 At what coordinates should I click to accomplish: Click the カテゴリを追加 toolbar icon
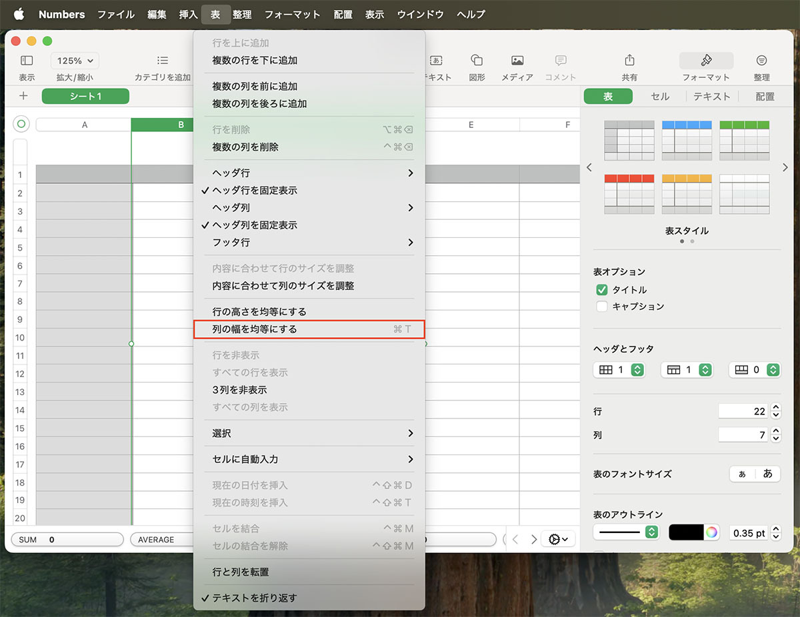click(163, 61)
